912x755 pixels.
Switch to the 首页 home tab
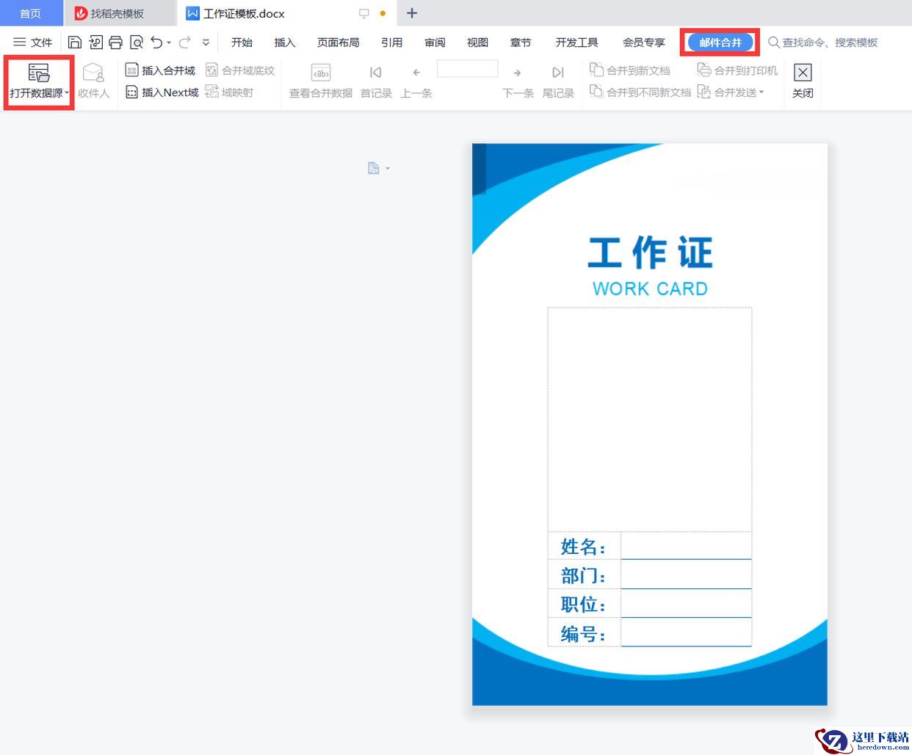coord(30,13)
